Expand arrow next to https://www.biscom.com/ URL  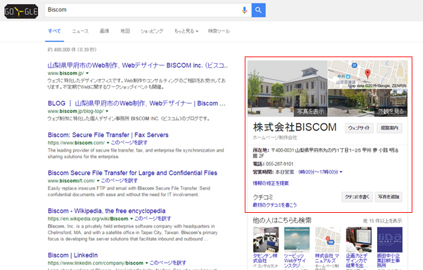coord(108,143)
